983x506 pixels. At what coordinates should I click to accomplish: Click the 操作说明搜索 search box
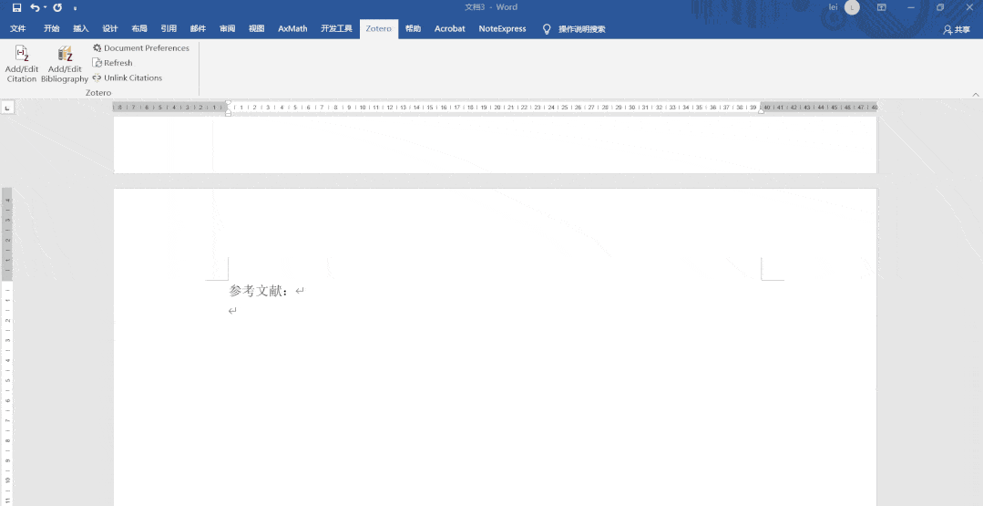(x=581, y=29)
